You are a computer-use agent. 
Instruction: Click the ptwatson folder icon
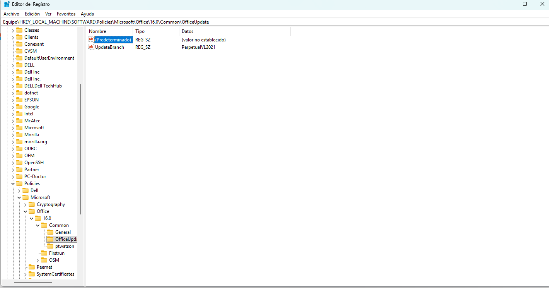[x=50, y=246]
